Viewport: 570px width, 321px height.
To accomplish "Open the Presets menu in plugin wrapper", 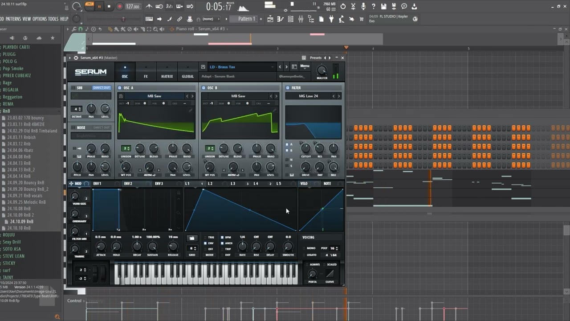I will click(x=315, y=58).
